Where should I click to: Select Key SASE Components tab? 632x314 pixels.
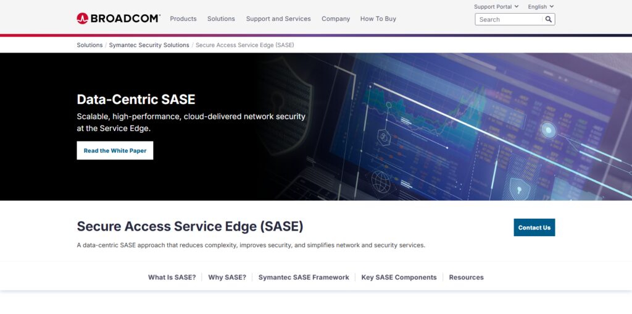tap(399, 278)
